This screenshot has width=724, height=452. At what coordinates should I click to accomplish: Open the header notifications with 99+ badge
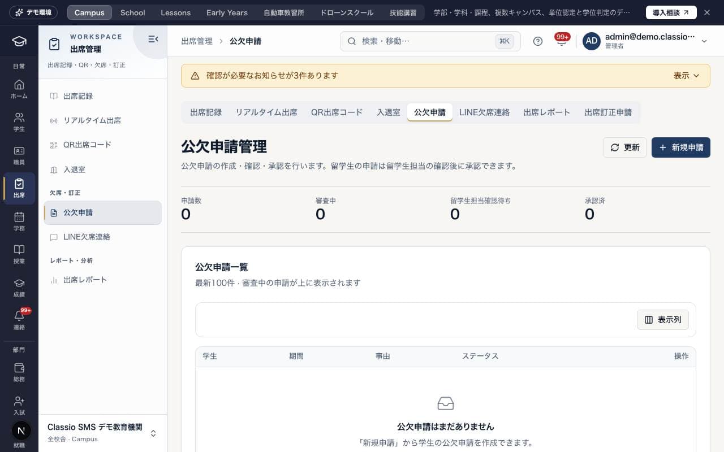(561, 41)
